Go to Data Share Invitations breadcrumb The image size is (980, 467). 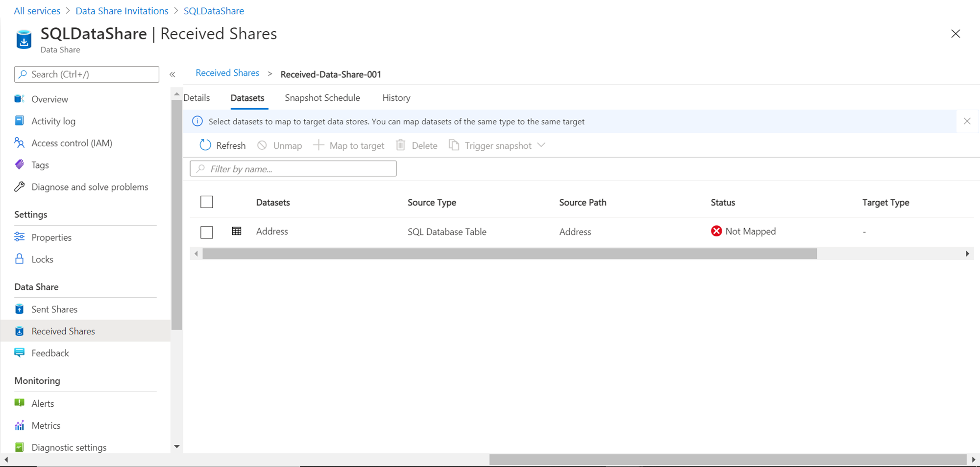coord(122,11)
